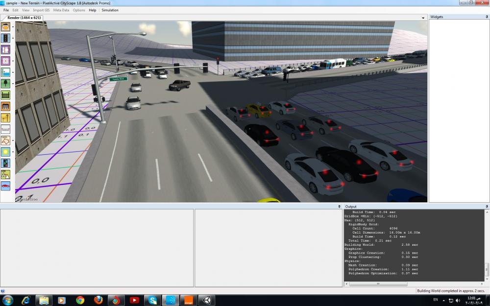This screenshot has width=490, height=306.
Task: Select the purple intersection layout tool
Action: (5, 49)
